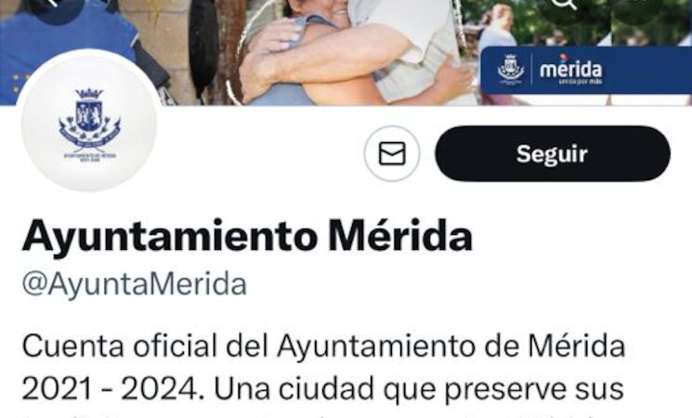Viewport: 692px width, 418px height.
Task: Follow the account with Seguir button
Action: click(x=553, y=153)
